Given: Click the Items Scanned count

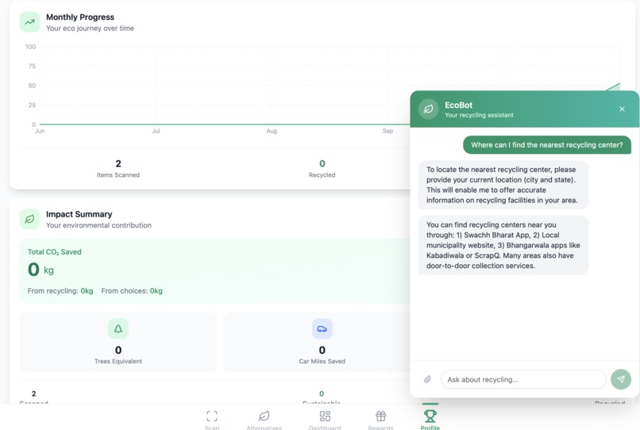Looking at the screenshot, I should point(118,163).
